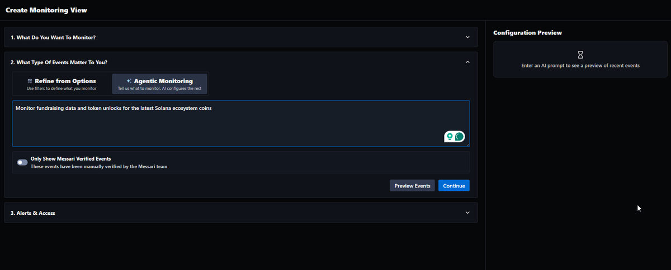Click the '3. Alerts & Access' header text
The image size is (671, 270).
[x=33, y=213]
